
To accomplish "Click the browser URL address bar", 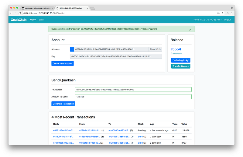I will 124,13.
